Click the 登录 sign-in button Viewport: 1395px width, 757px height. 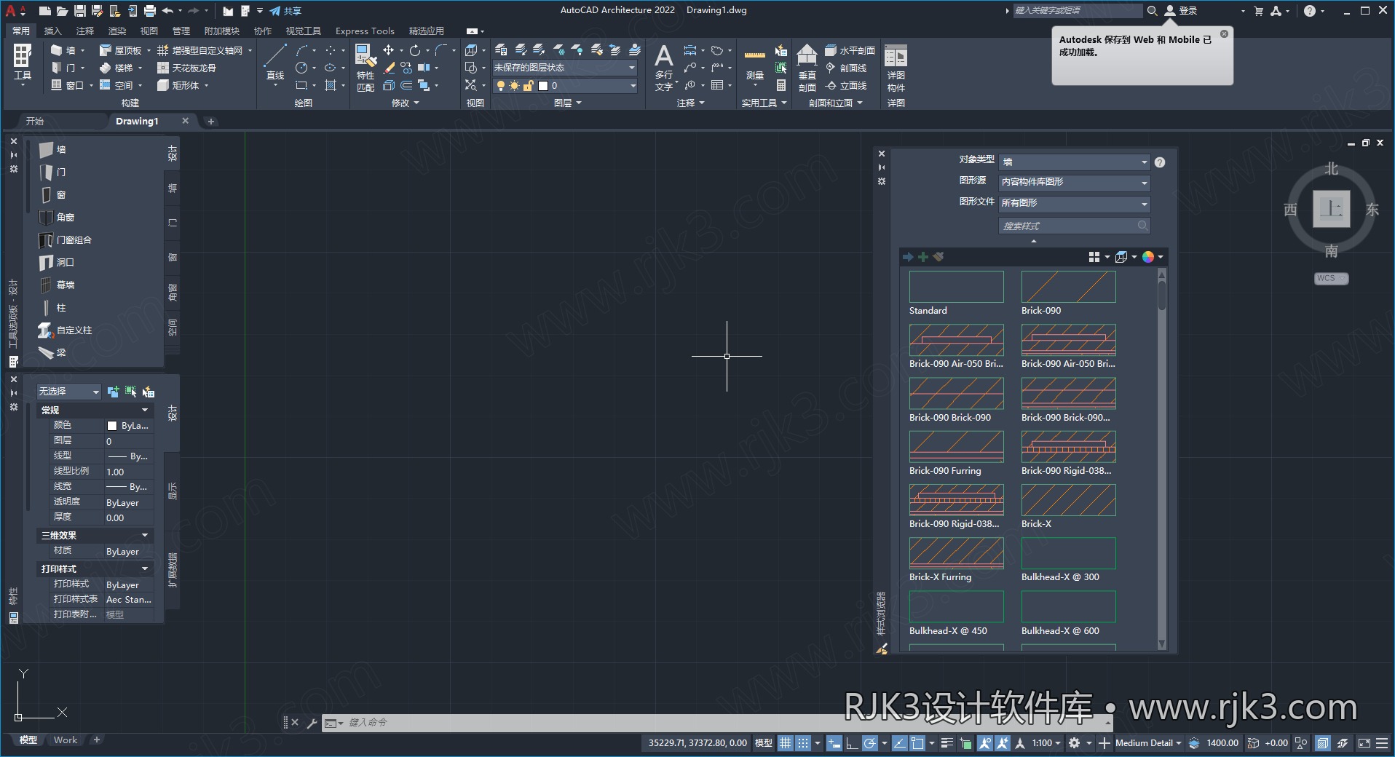point(1181,10)
